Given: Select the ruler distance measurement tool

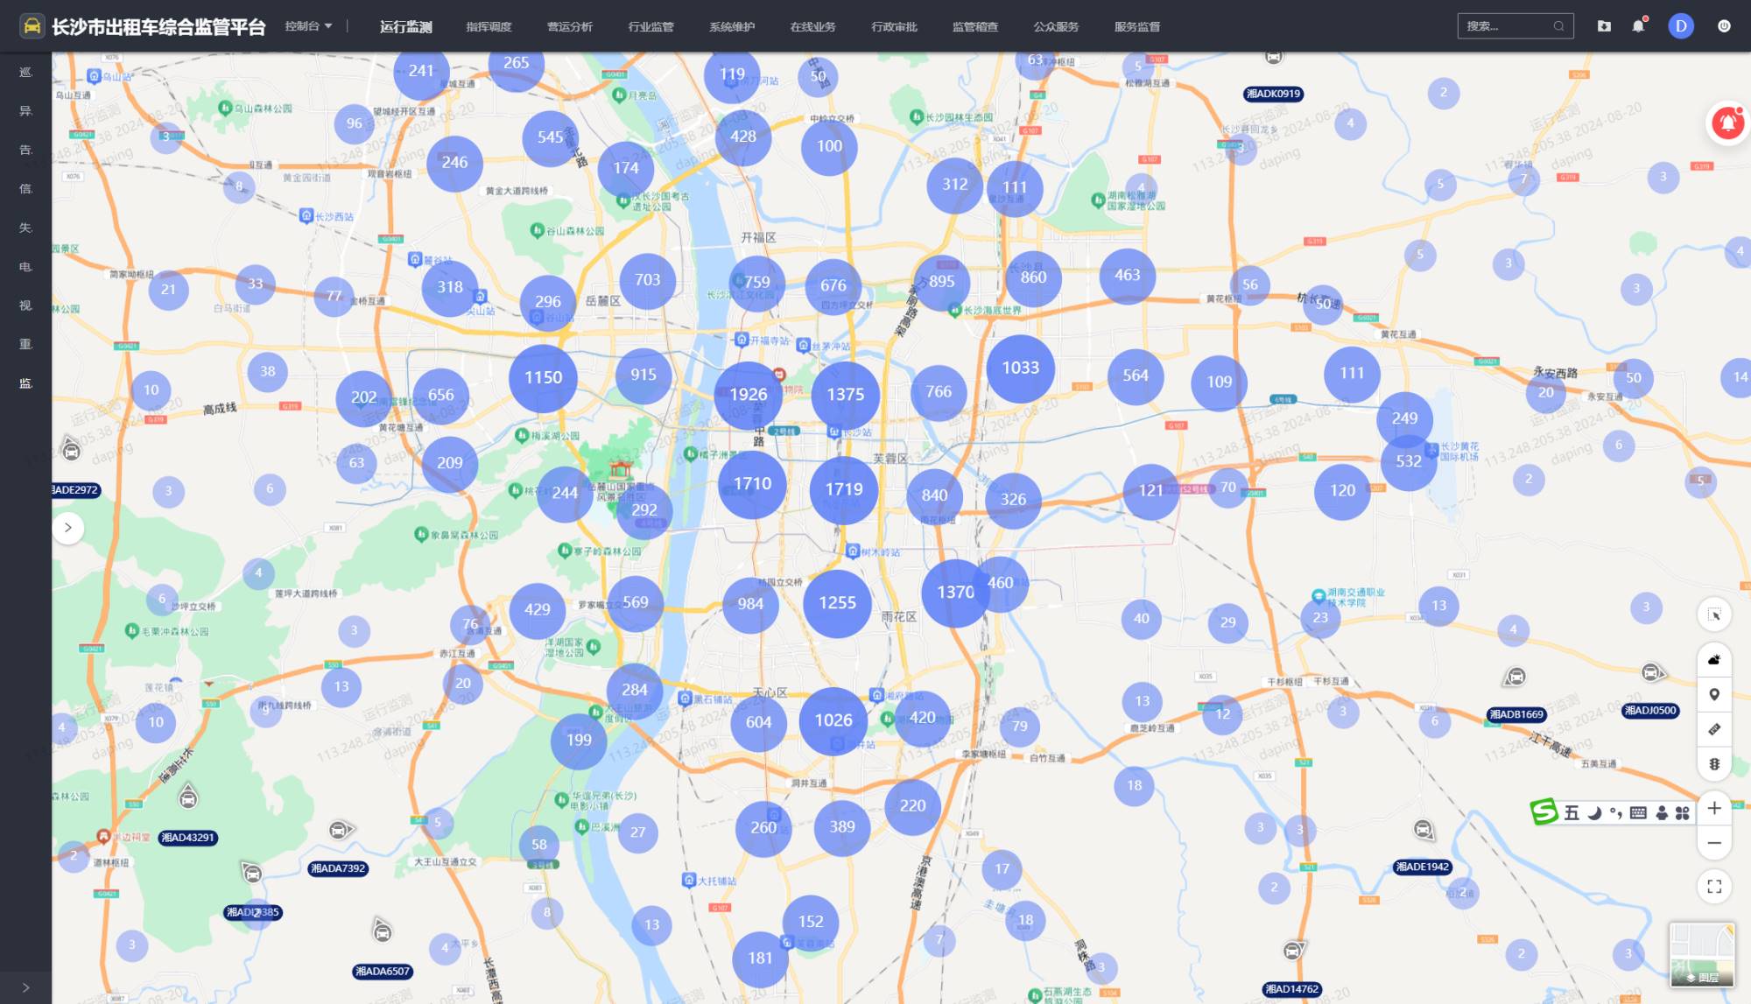Looking at the screenshot, I should pyautogui.click(x=1714, y=729).
